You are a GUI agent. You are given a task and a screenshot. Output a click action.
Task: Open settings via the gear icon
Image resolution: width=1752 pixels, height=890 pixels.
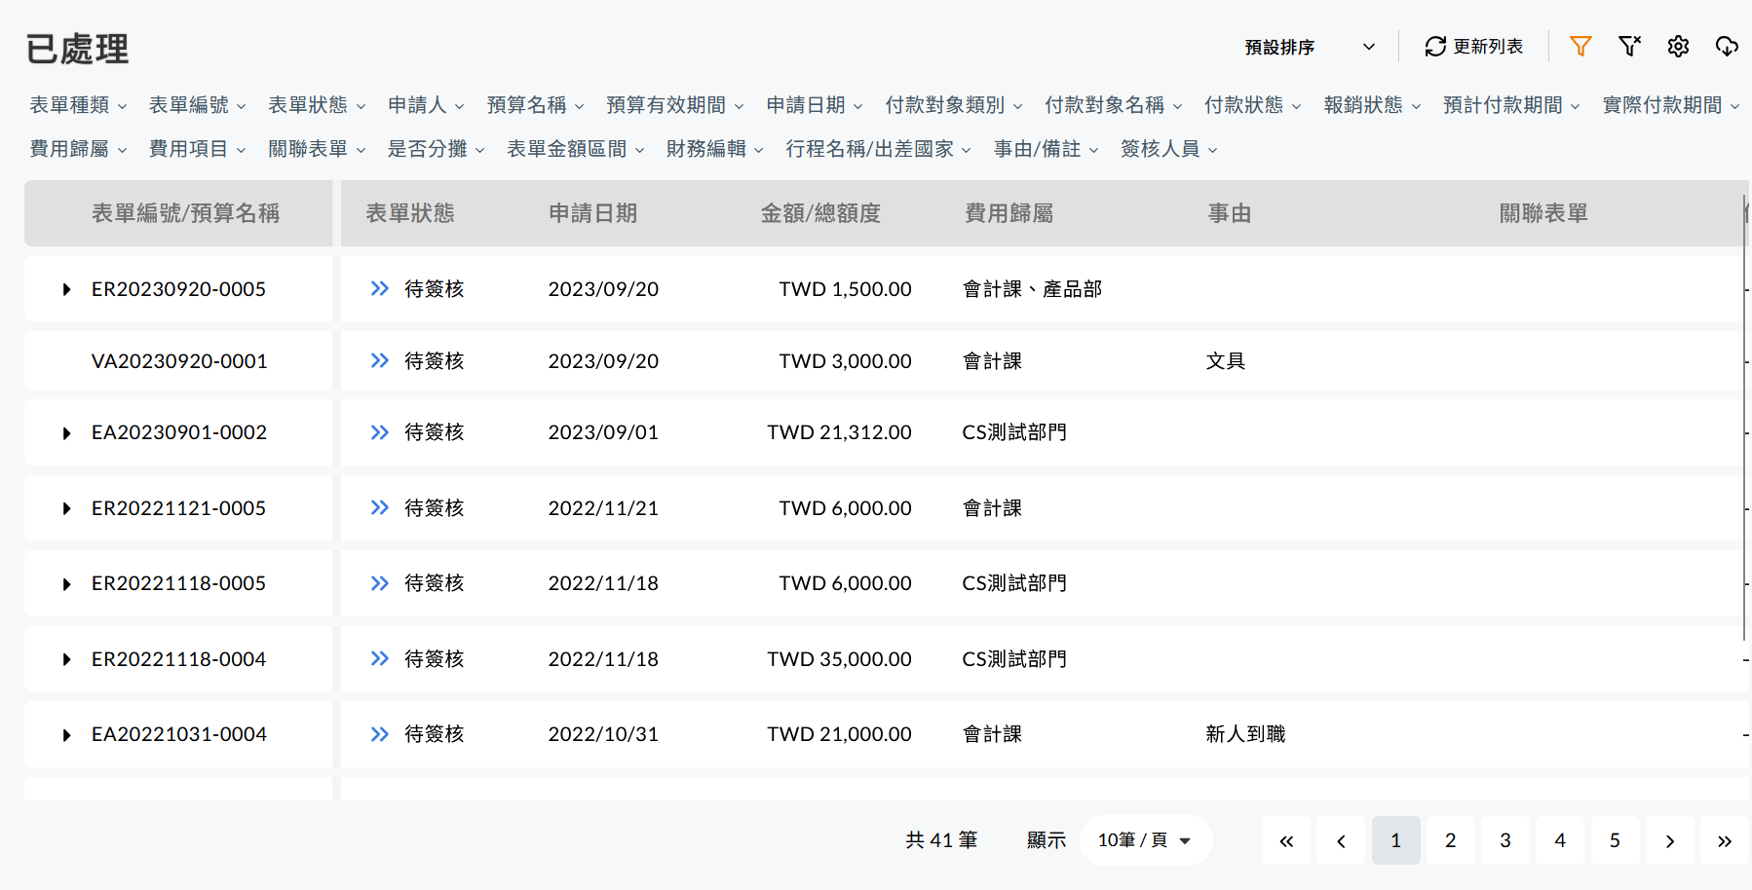pyautogui.click(x=1678, y=46)
